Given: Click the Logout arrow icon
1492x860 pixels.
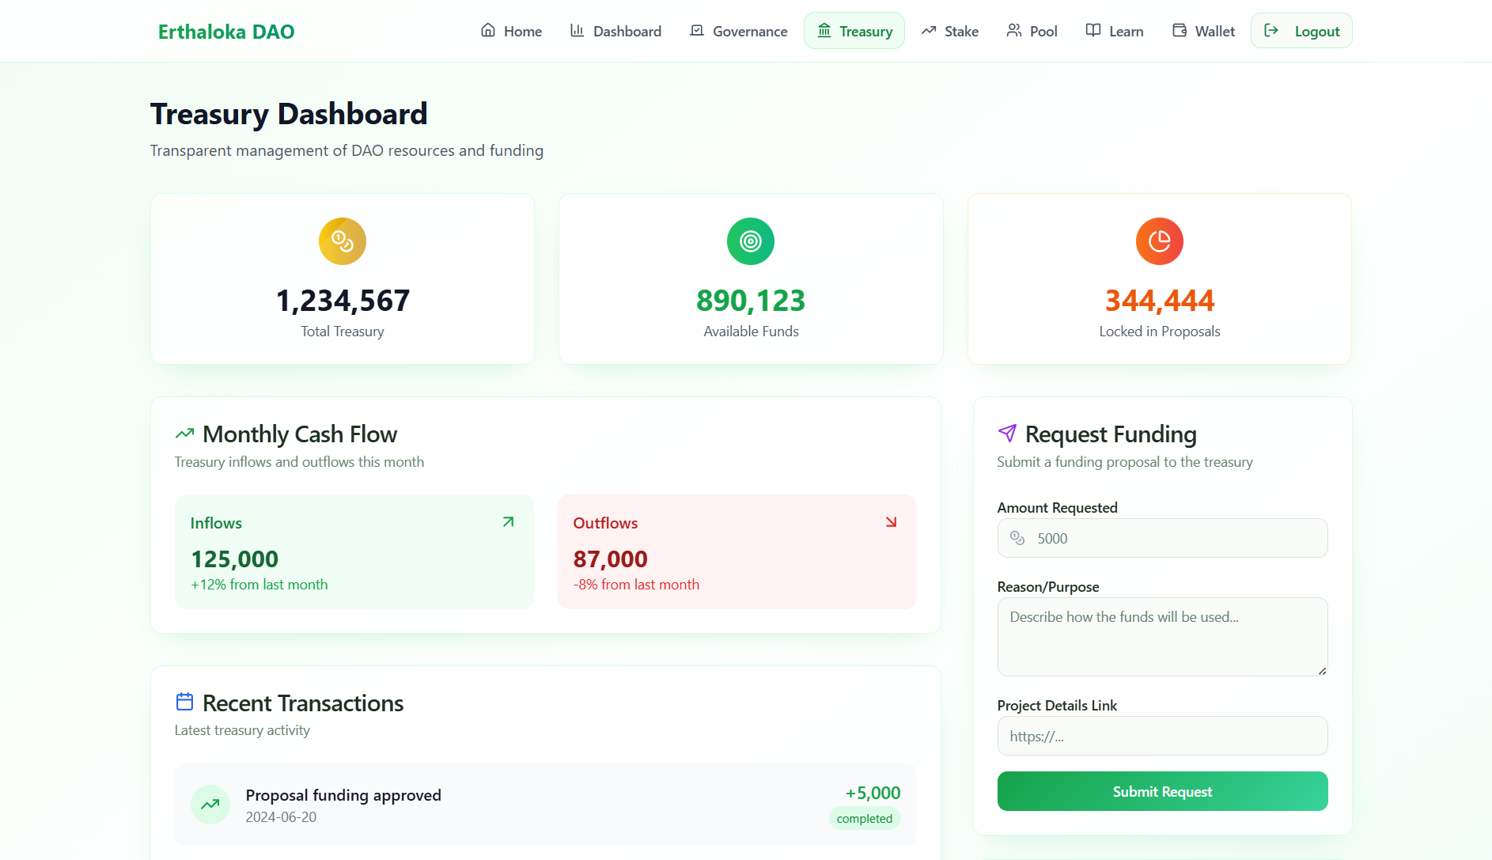Looking at the screenshot, I should coord(1271,31).
